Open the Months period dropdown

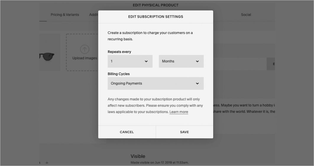181,61
